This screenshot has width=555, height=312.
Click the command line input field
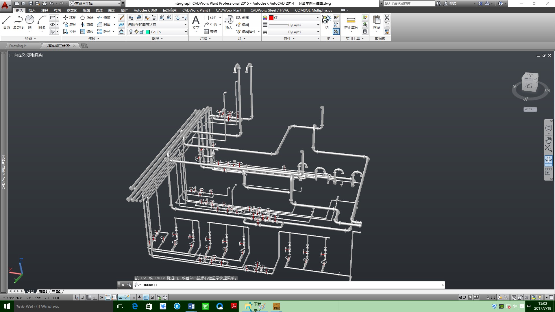click(x=289, y=285)
